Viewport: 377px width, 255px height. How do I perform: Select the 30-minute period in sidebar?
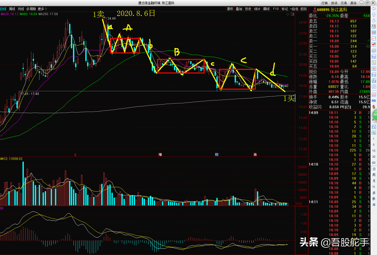374,157
